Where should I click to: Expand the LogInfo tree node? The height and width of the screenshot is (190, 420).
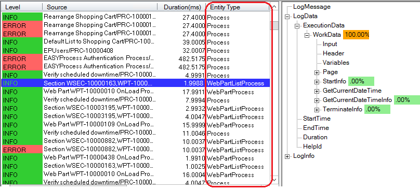click(x=287, y=157)
